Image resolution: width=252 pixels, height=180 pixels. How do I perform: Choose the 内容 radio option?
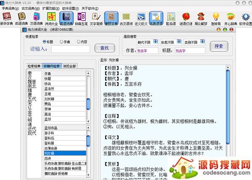coord(79,42)
